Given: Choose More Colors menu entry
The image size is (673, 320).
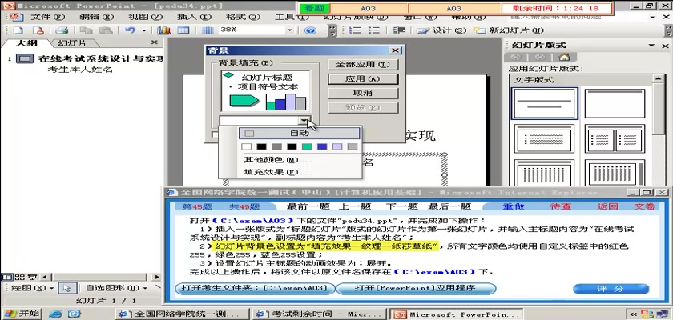Looking at the screenshot, I should tap(277, 160).
